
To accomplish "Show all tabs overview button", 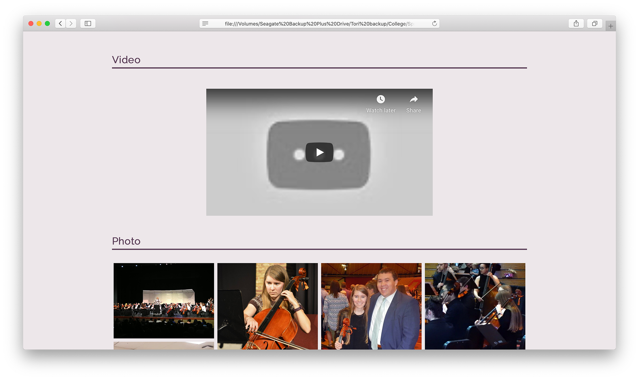I will pos(595,23).
